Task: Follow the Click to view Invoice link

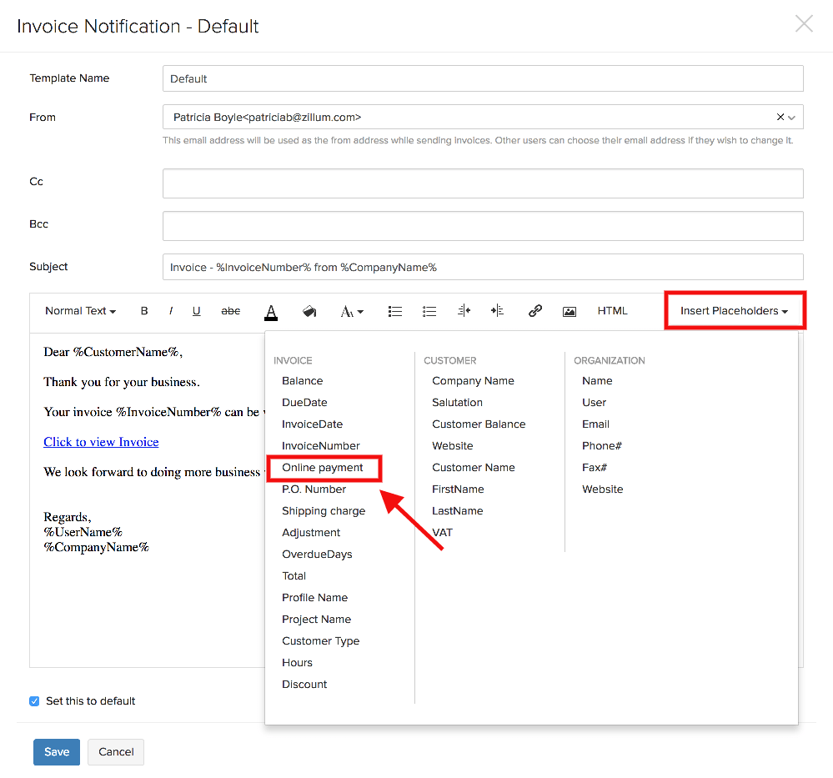Action: (101, 442)
